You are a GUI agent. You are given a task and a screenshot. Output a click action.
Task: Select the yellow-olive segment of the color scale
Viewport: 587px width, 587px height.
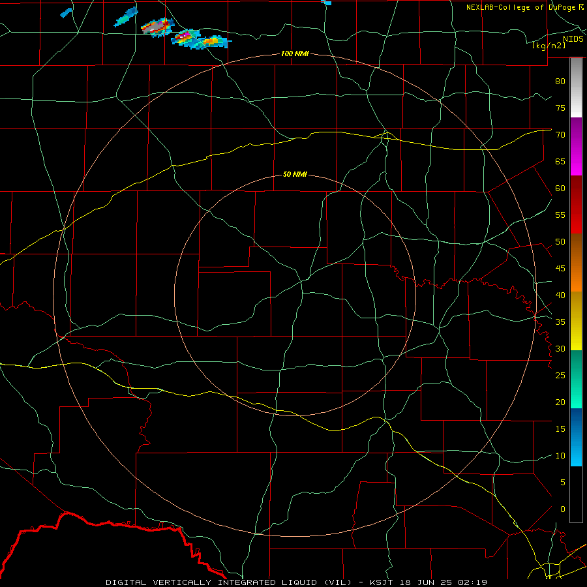(576, 321)
